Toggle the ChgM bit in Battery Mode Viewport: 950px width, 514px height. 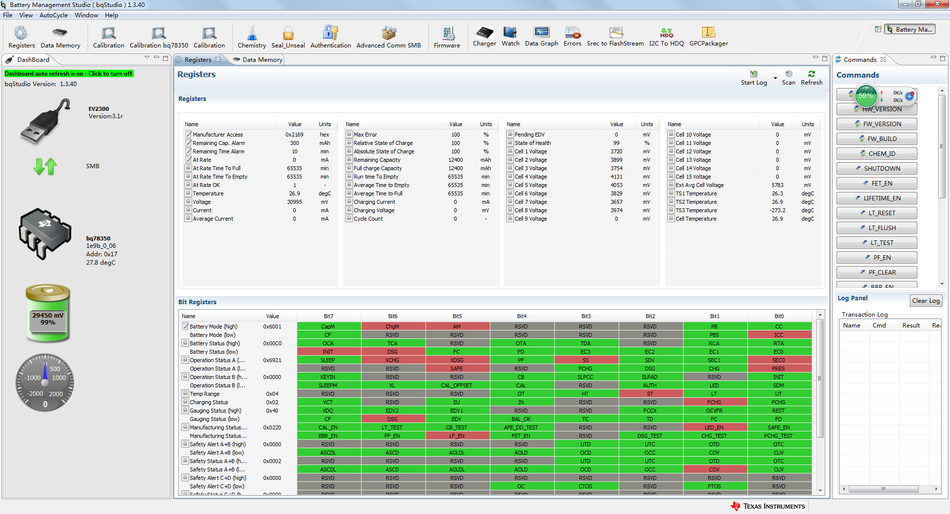tap(393, 327)
